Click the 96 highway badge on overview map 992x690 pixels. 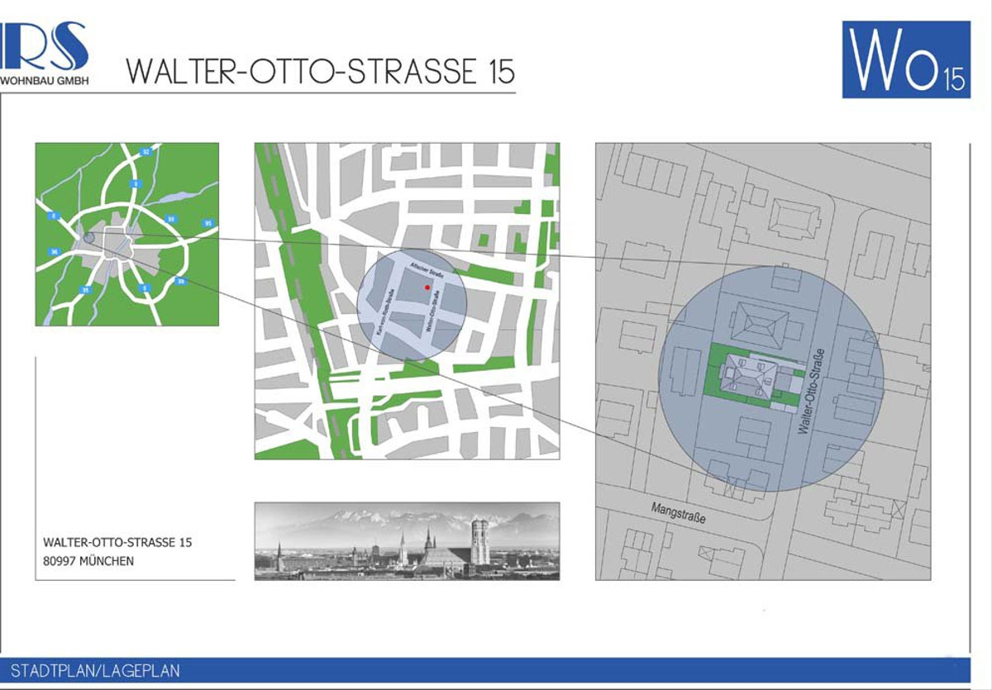55,251
